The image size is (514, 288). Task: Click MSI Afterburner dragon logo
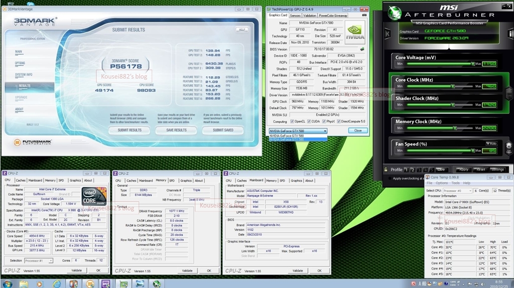pyautogui.click(x=394, y=13)
